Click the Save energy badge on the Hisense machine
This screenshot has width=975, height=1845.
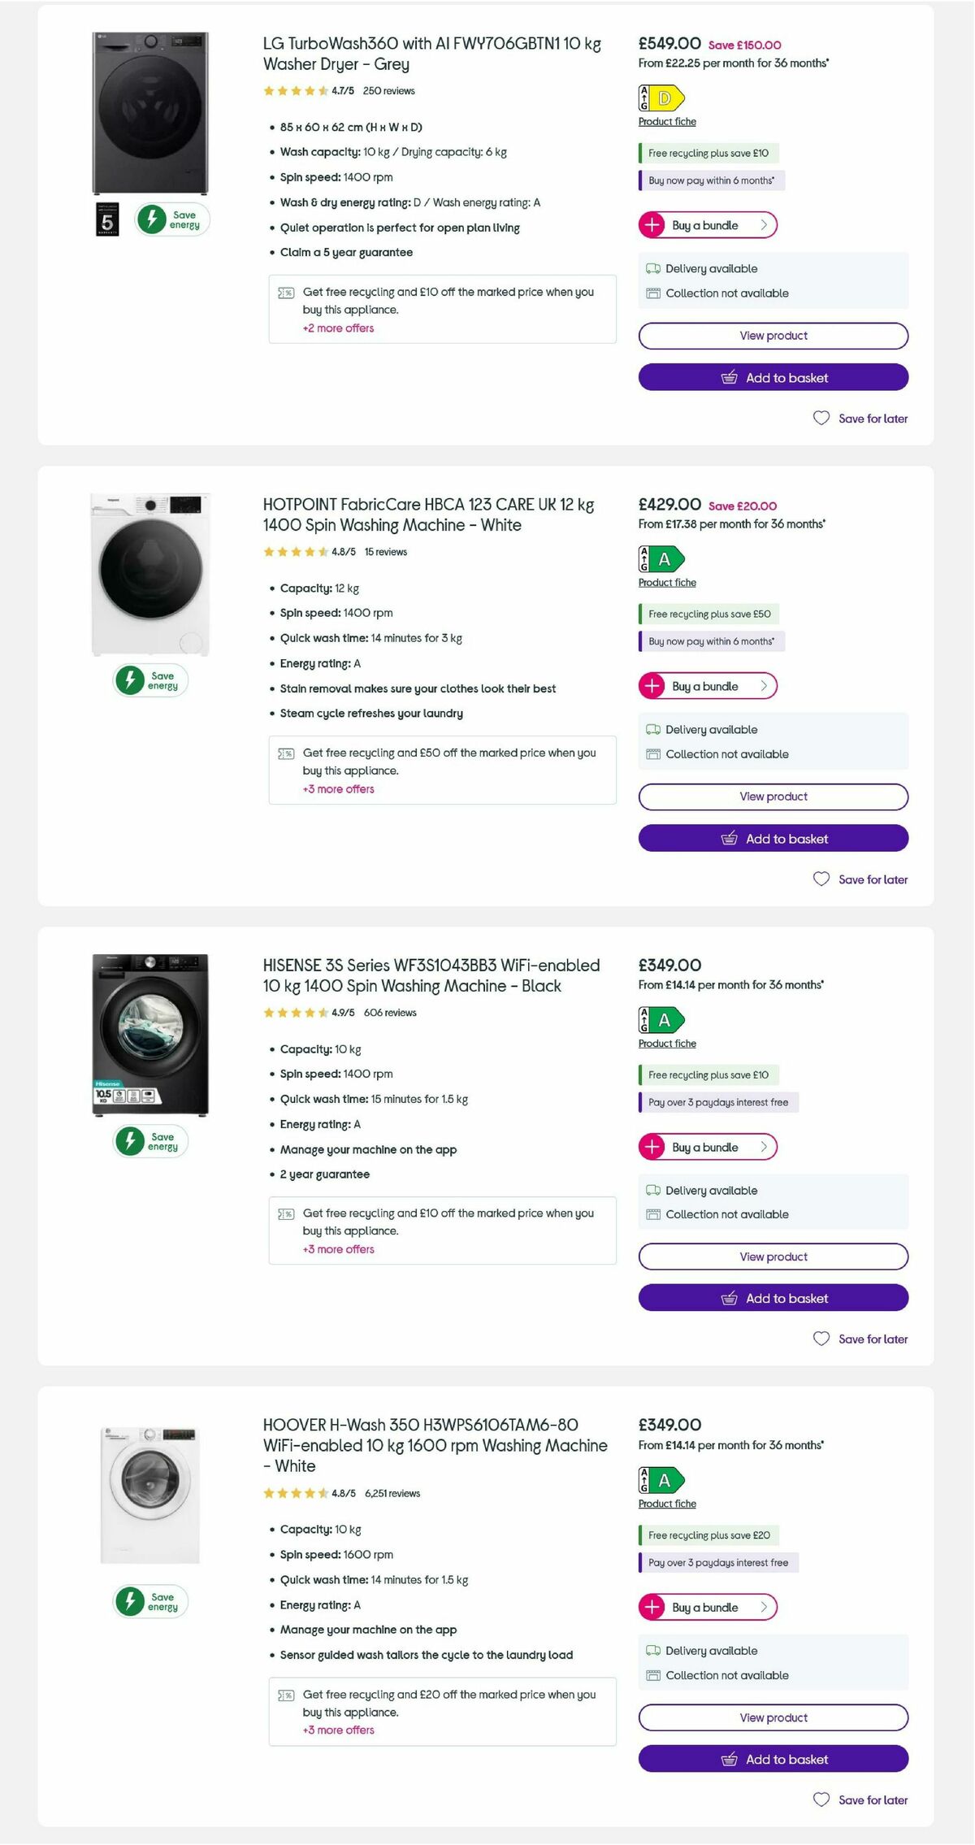pyautogui.click(x=149, y=1141)
